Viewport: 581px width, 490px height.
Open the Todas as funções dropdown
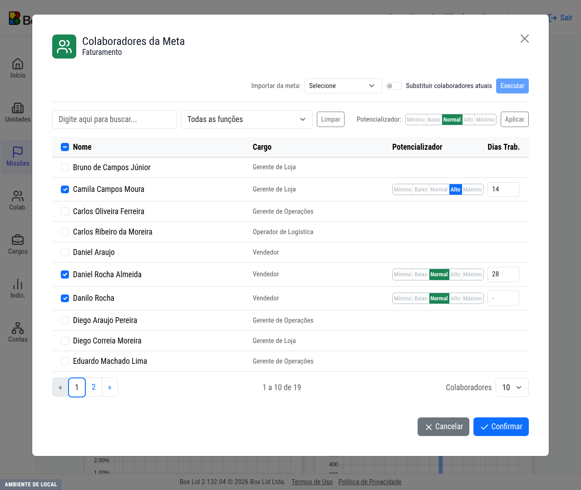point(246,119)
